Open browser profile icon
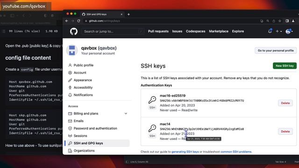The width and height of the screenshot is (299, 168). click(293, 21)
